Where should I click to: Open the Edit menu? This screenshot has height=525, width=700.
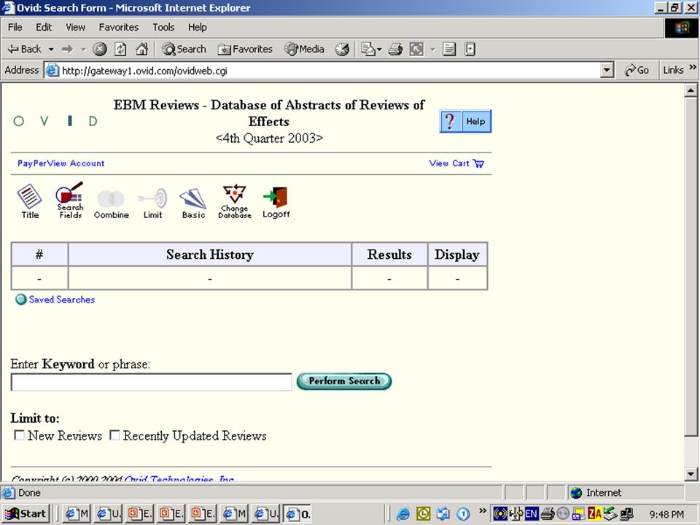[x=44, y=27]
